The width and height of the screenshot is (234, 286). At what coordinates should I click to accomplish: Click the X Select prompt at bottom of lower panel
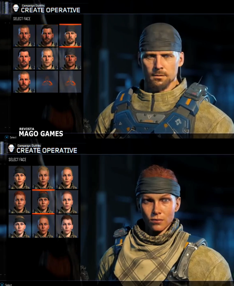6,284
